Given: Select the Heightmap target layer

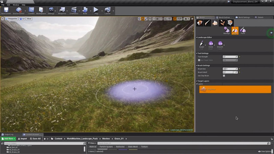Looking at the screenshot, I should point(235,89).
